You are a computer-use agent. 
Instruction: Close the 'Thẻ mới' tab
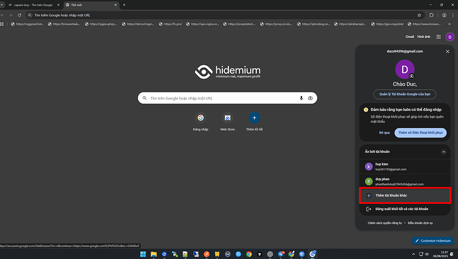(115, 5)
